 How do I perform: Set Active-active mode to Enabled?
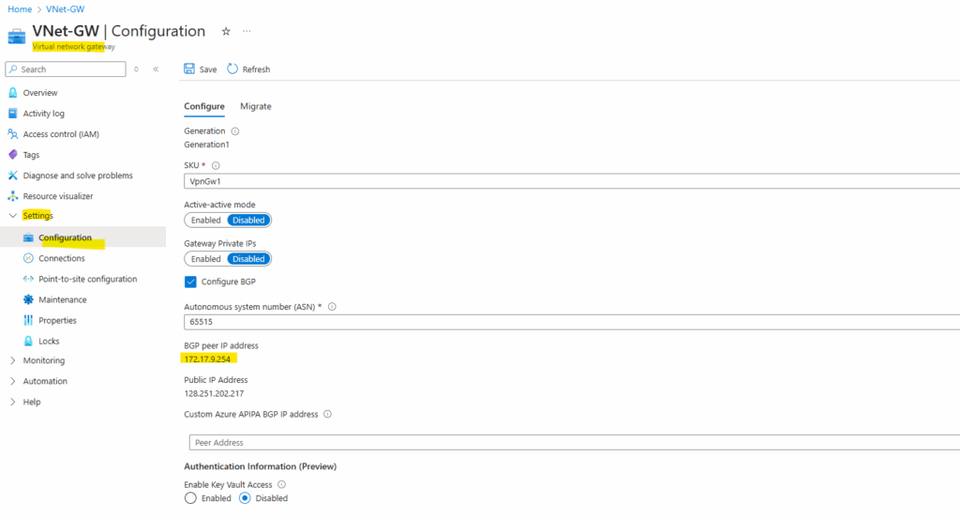click(x=205, y=221)
